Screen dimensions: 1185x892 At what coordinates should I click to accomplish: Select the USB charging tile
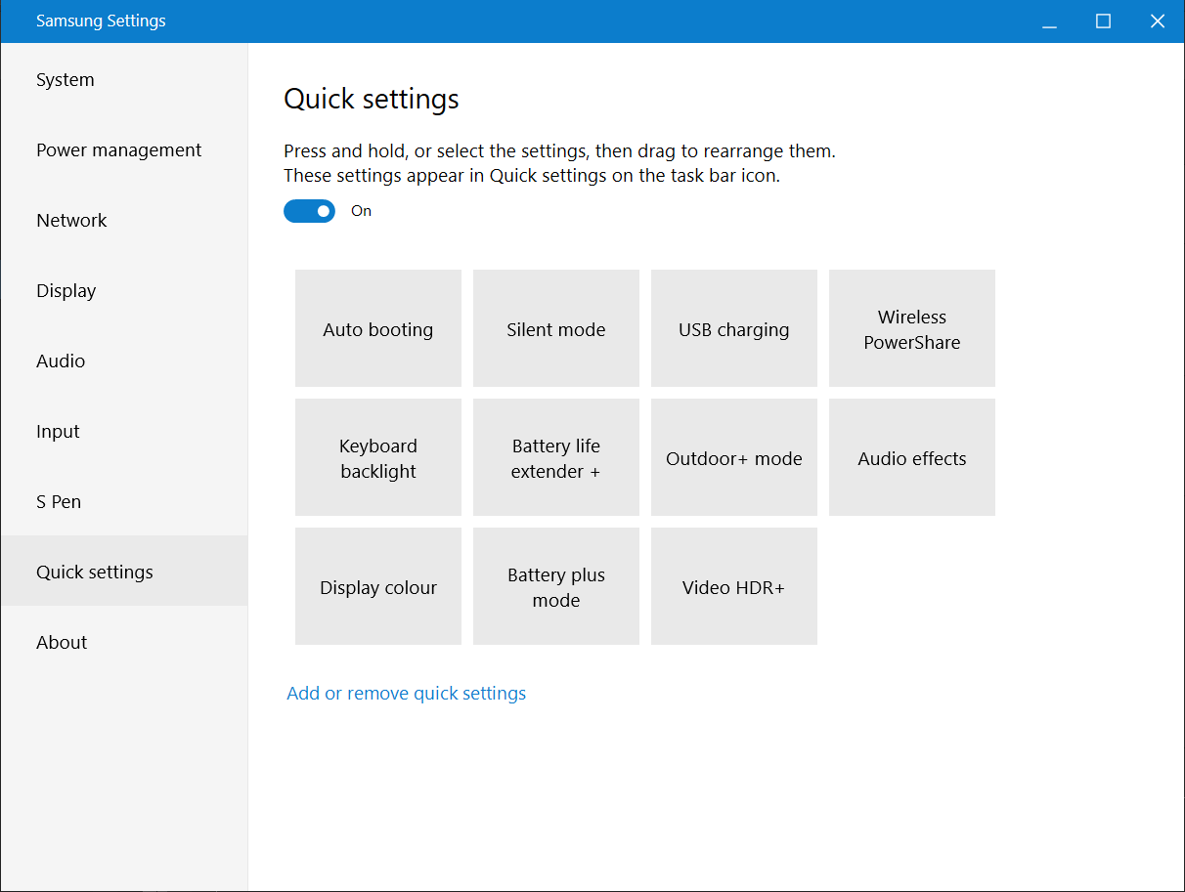pos(734,328)
